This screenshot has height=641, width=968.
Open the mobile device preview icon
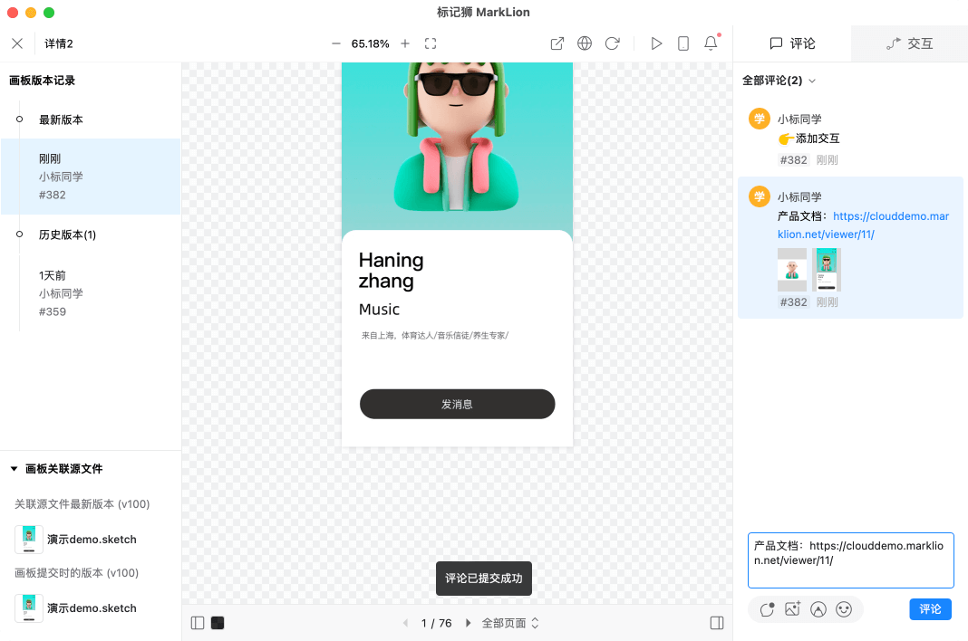click(x=683, y=43)
